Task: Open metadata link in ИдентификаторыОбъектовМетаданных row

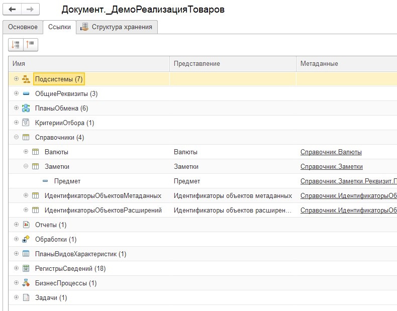Action: [x=349, y=196]
